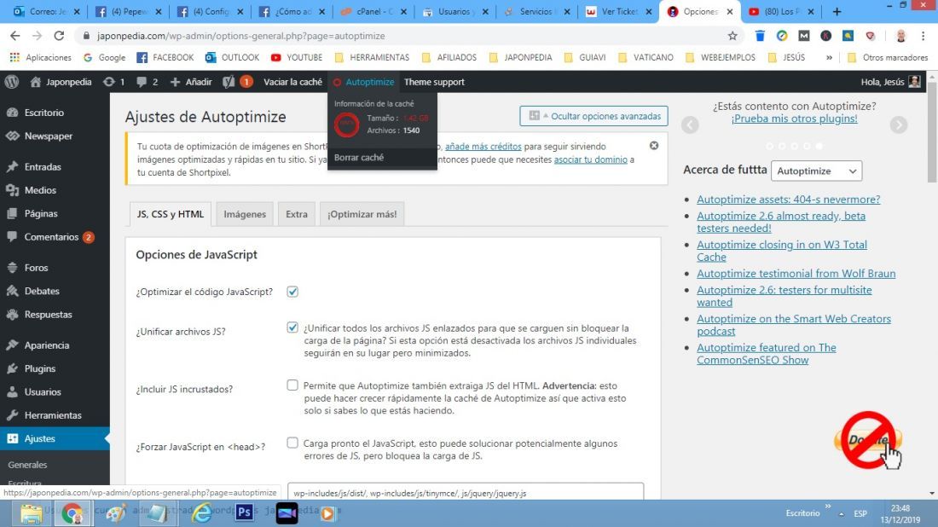Viewport: 938px width, 527px height.
Task: Open a new browser tab with plus button
Action: pyautogui.click(x=837, y=11)
